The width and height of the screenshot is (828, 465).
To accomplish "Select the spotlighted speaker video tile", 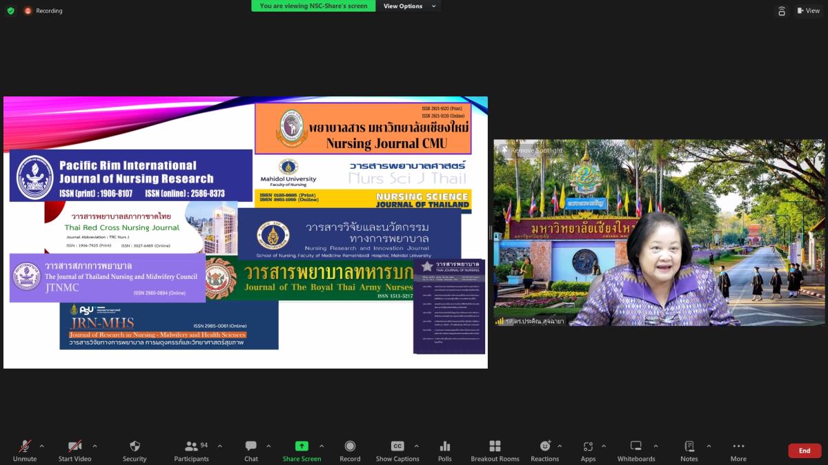I will (x=659, y=233).
